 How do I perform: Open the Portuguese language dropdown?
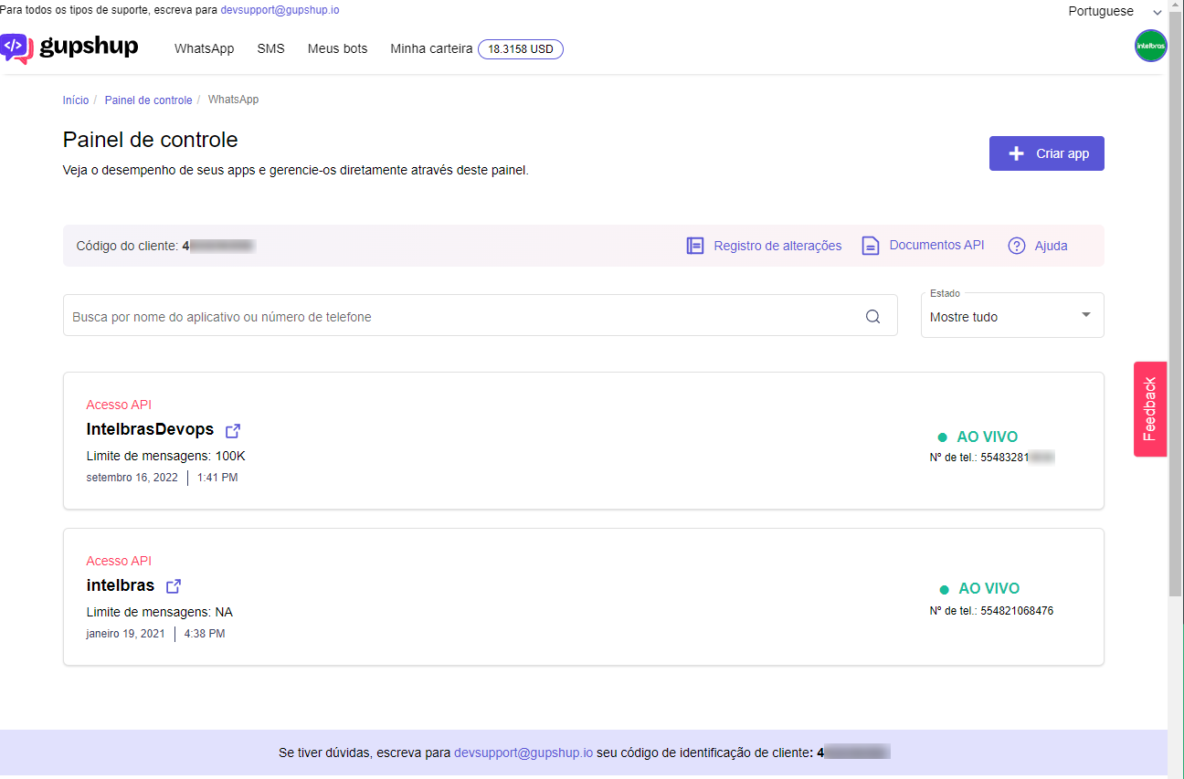tap(1115, 12)
